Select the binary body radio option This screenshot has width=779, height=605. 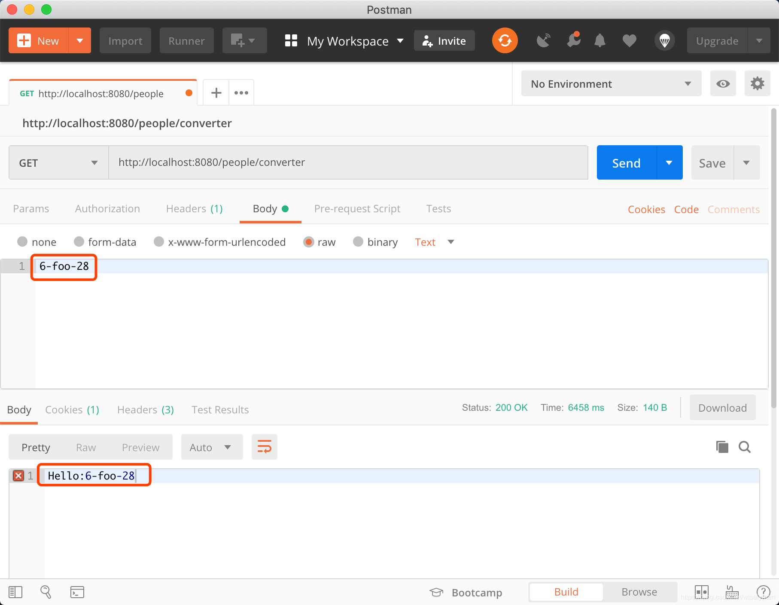click(x=358, y=241)
